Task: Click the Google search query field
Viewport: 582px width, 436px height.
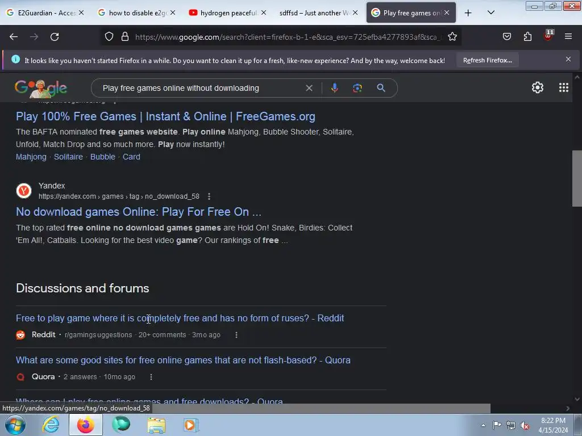Action: tap(201, 88)
